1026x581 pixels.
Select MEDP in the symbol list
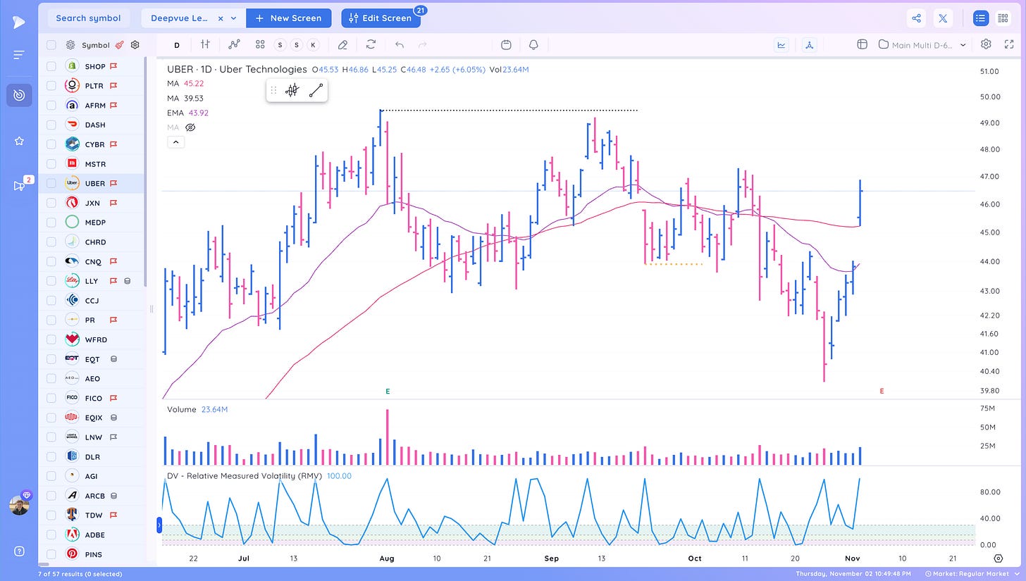point(95,223)
